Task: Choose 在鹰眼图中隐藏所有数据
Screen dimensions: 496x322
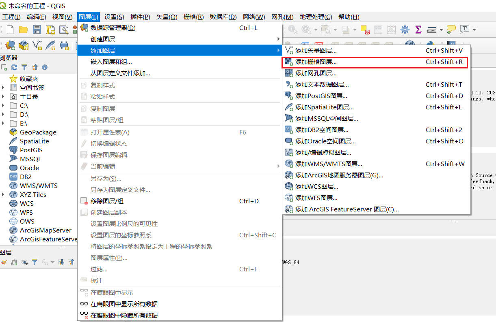Action: coord(180,316)
